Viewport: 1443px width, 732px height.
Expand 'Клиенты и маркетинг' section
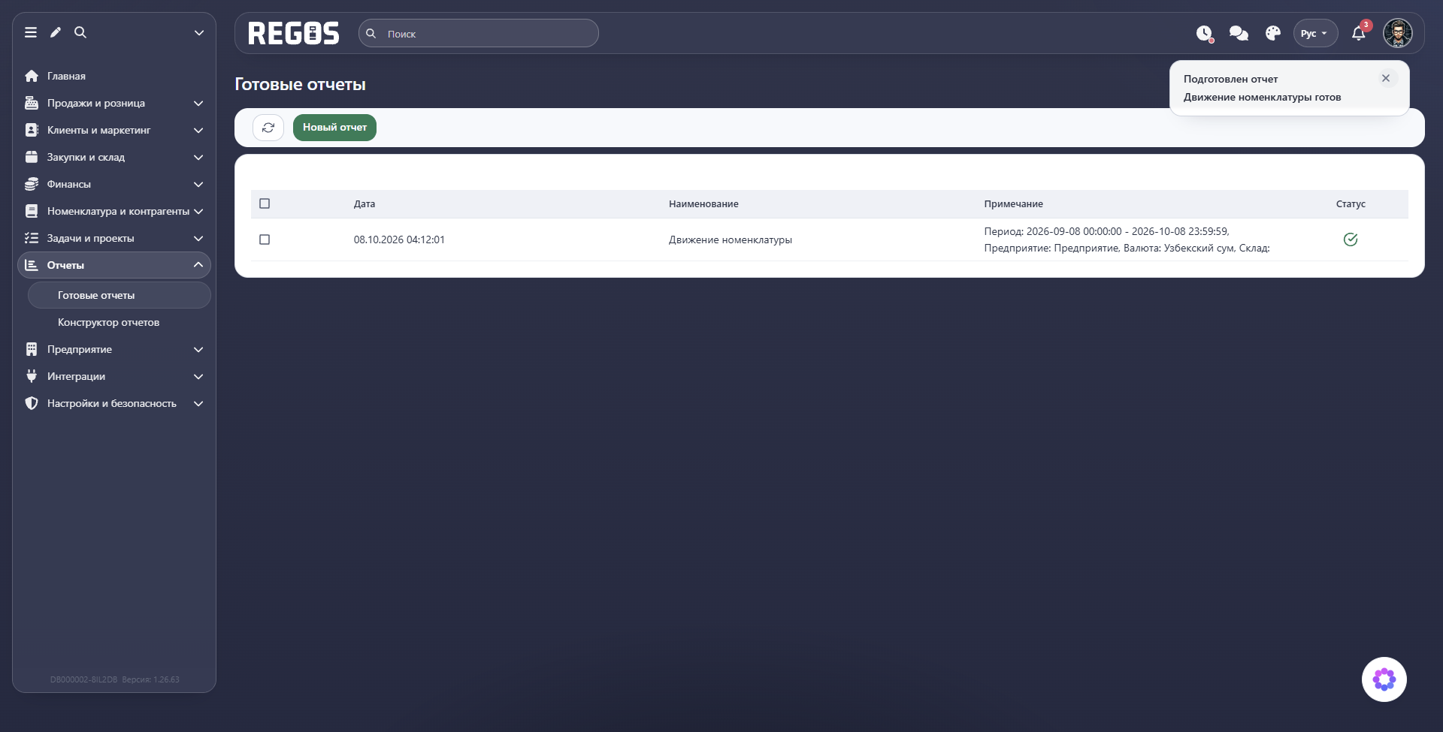tap(114, 130)
